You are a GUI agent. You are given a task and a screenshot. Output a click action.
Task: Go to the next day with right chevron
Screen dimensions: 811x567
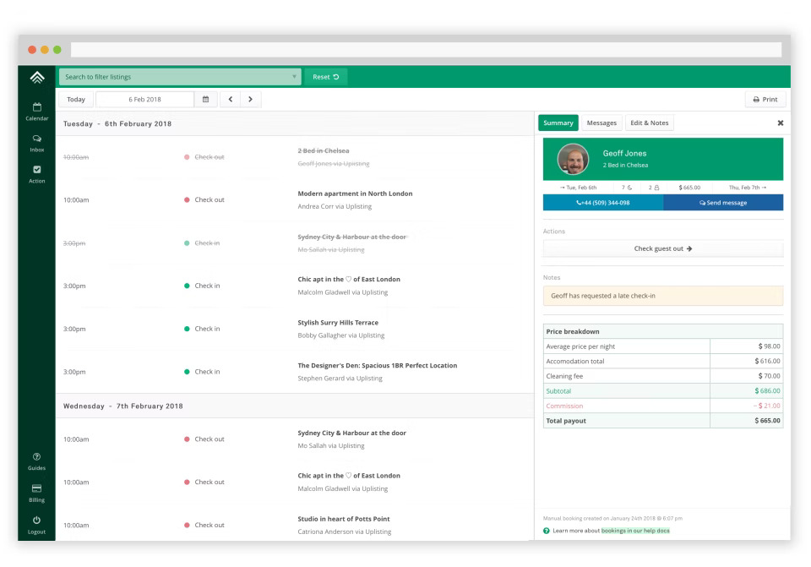point(251,99)
